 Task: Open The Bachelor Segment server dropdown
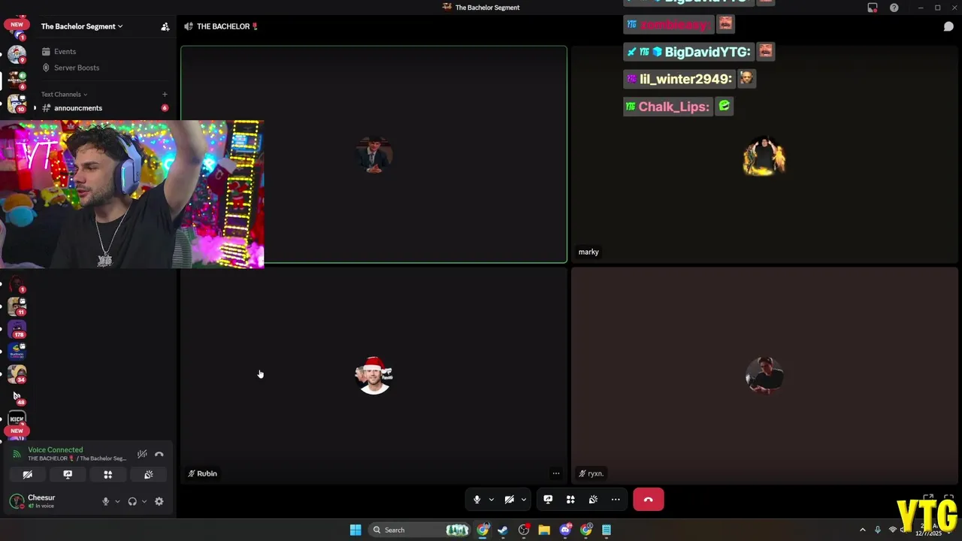click(82, 26)
